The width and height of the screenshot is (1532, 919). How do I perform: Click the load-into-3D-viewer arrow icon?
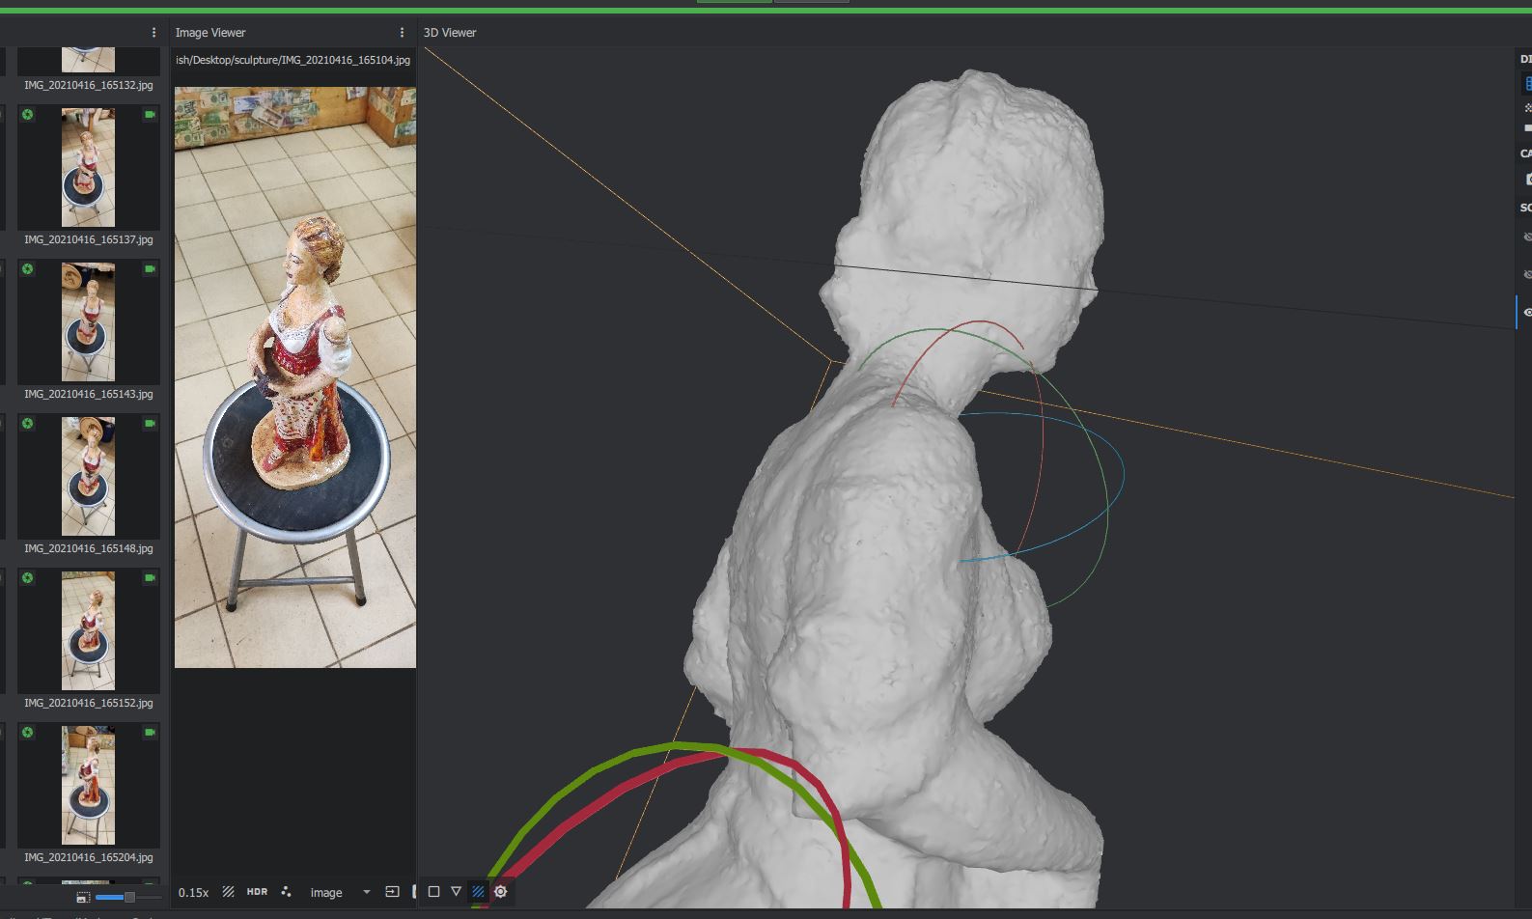point(392,892)
